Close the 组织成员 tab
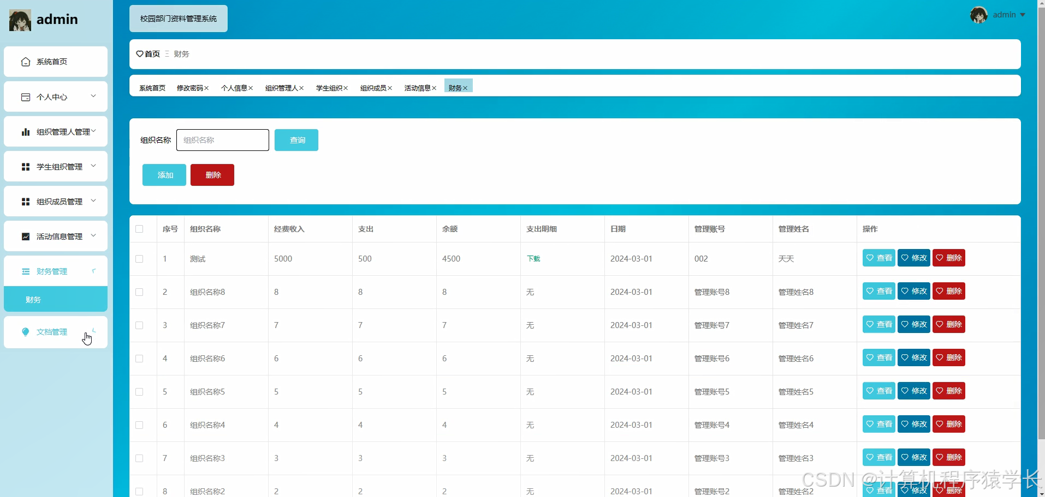Screen dimensions: 1045x497 point(390,88)
